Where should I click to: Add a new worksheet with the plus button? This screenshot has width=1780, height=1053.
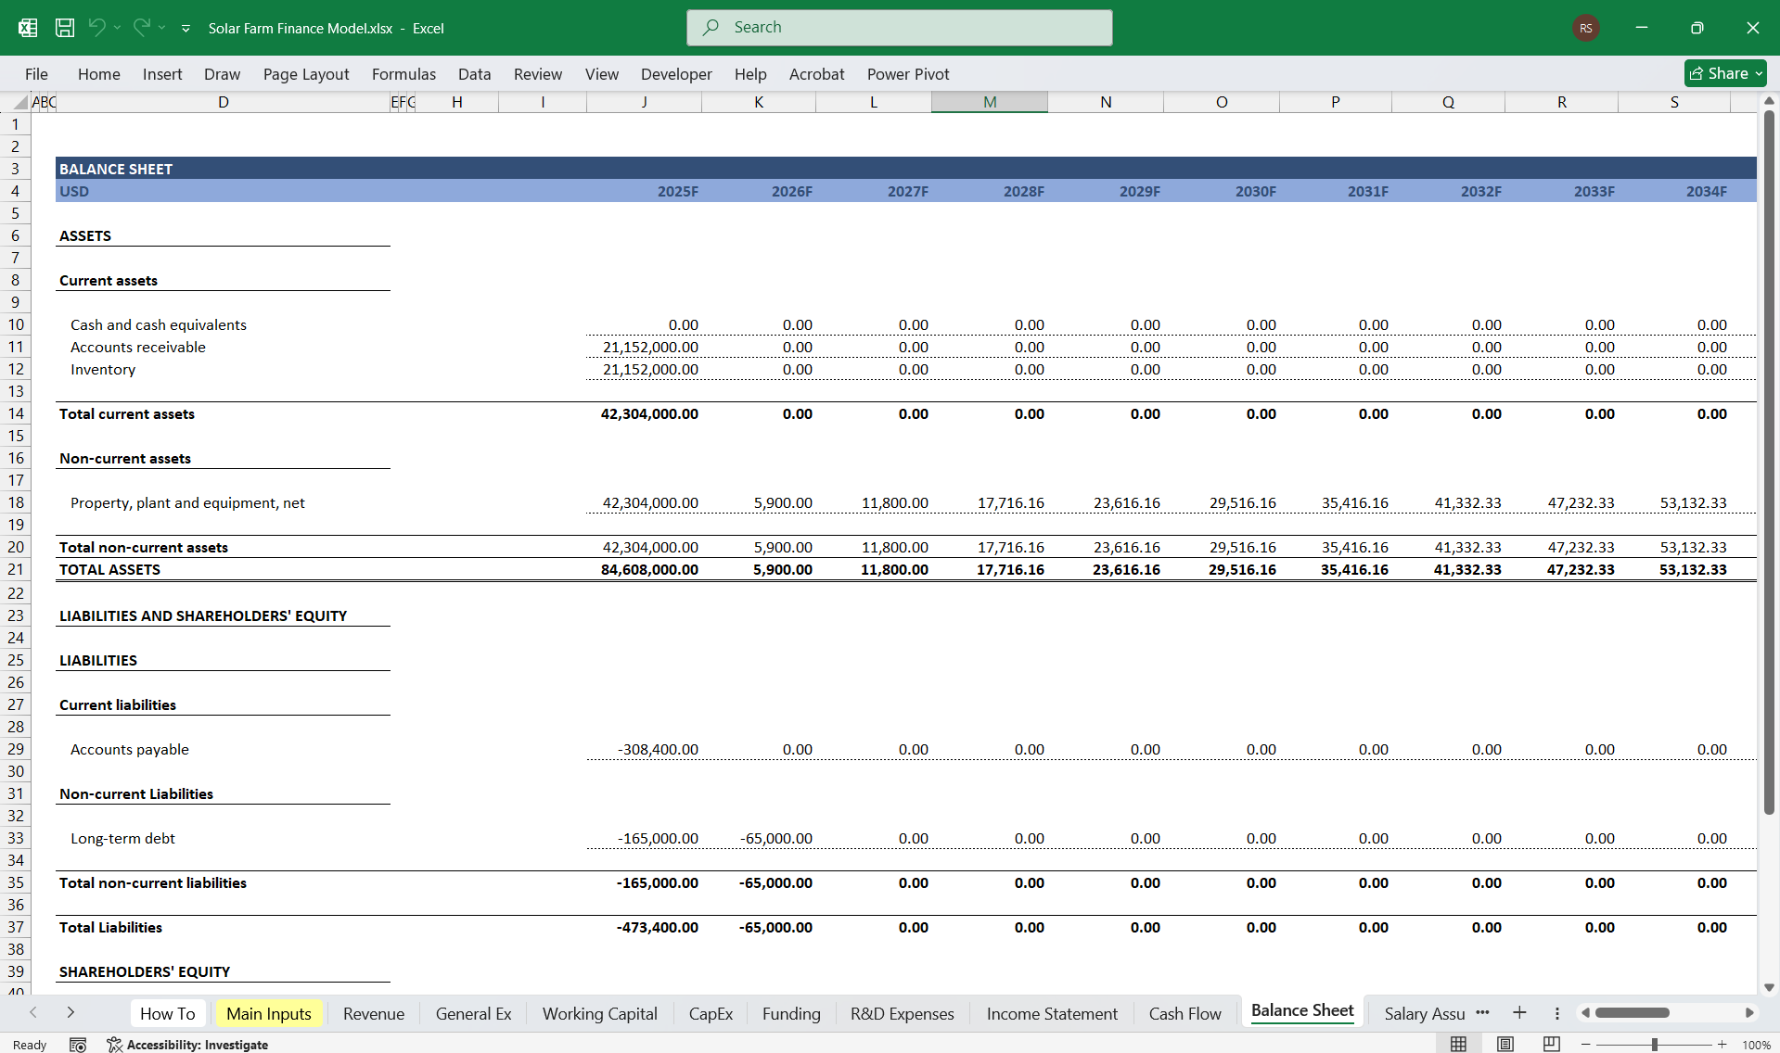1518,1013
